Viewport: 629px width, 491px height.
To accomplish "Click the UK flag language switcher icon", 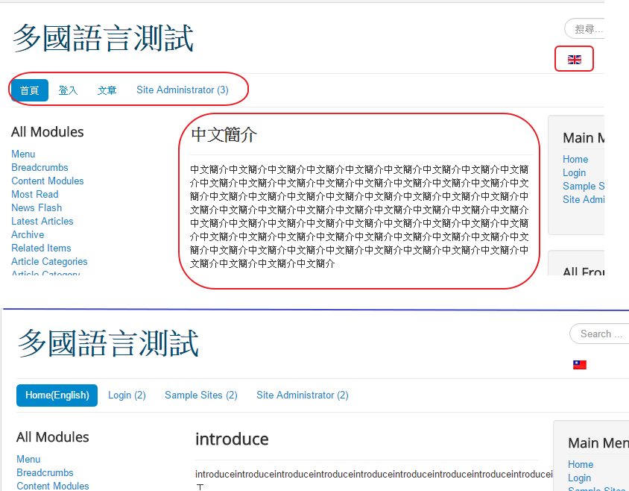I will [574, 60].
